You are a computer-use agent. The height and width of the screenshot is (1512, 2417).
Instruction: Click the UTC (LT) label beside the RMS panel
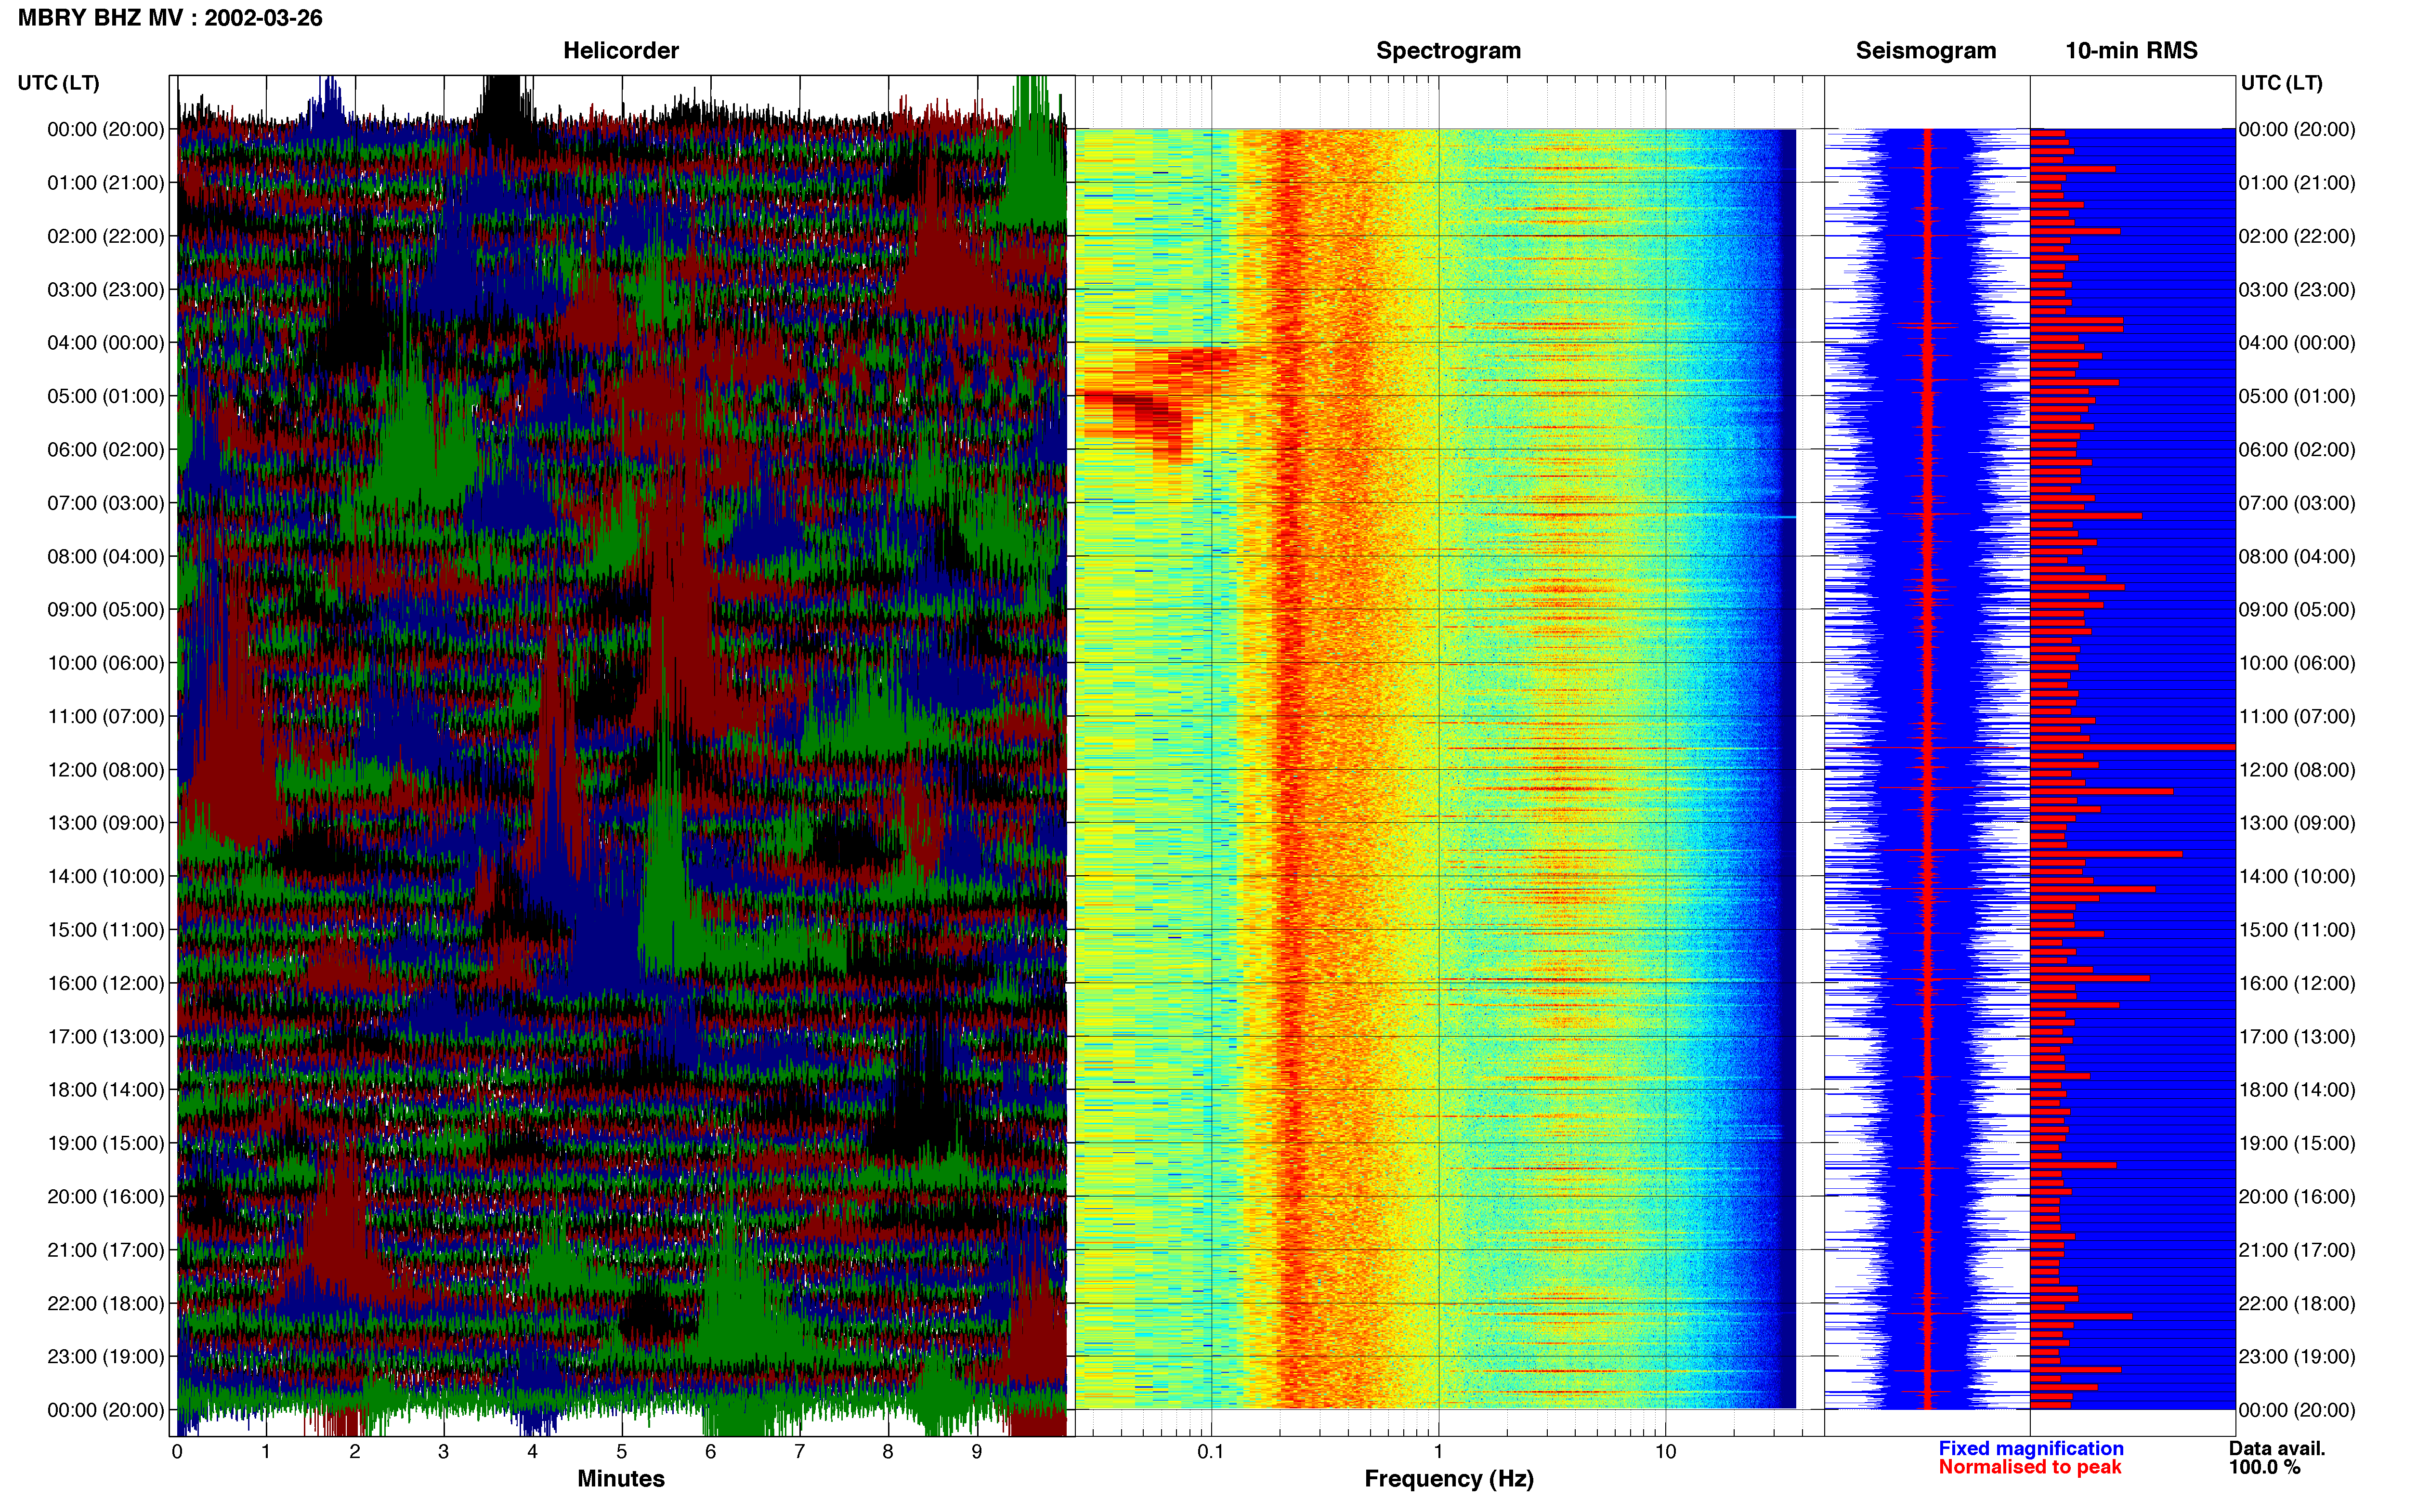2282,83
